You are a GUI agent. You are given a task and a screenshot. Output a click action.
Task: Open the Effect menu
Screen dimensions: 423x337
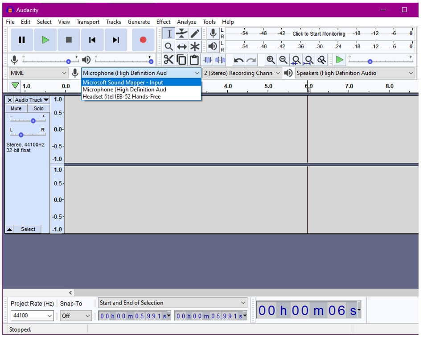[163, 22]
